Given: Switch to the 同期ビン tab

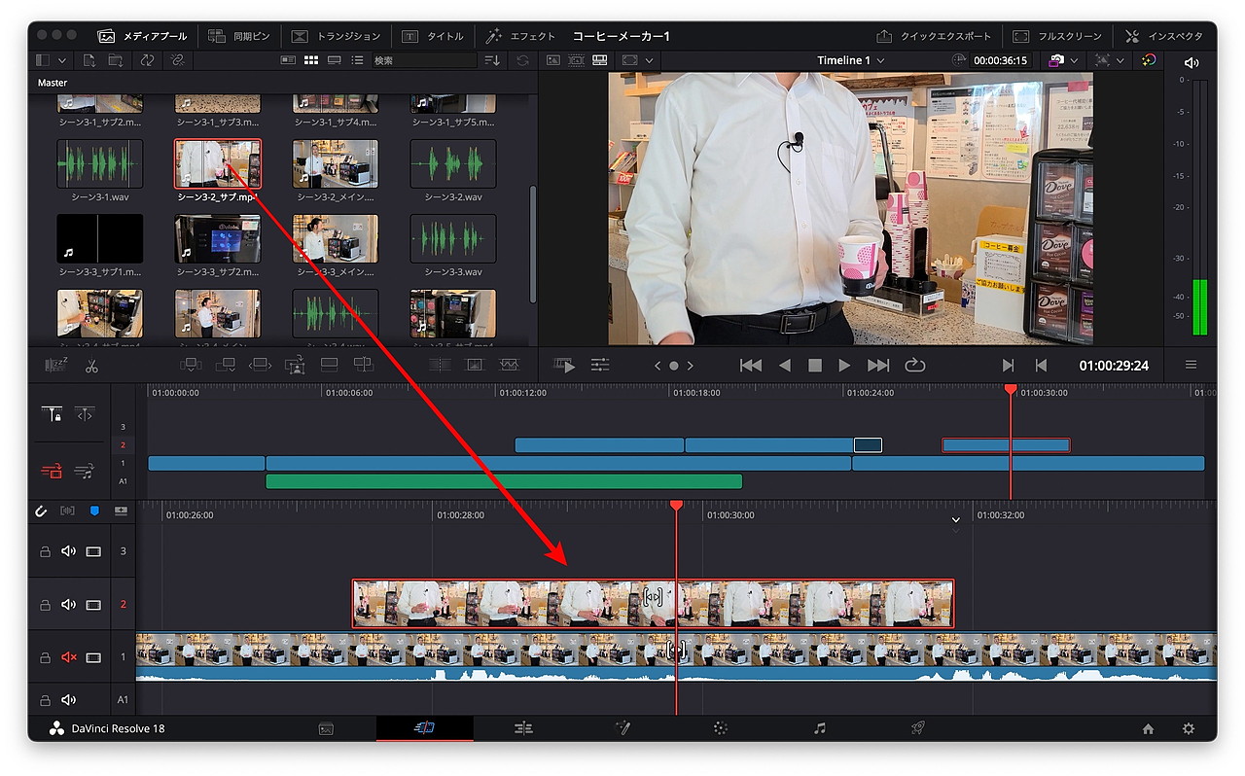Looking at the screenshot, I should 239,36.
